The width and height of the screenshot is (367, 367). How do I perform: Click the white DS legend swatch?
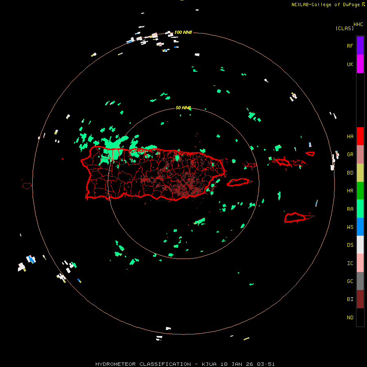[x=360, y=245]
